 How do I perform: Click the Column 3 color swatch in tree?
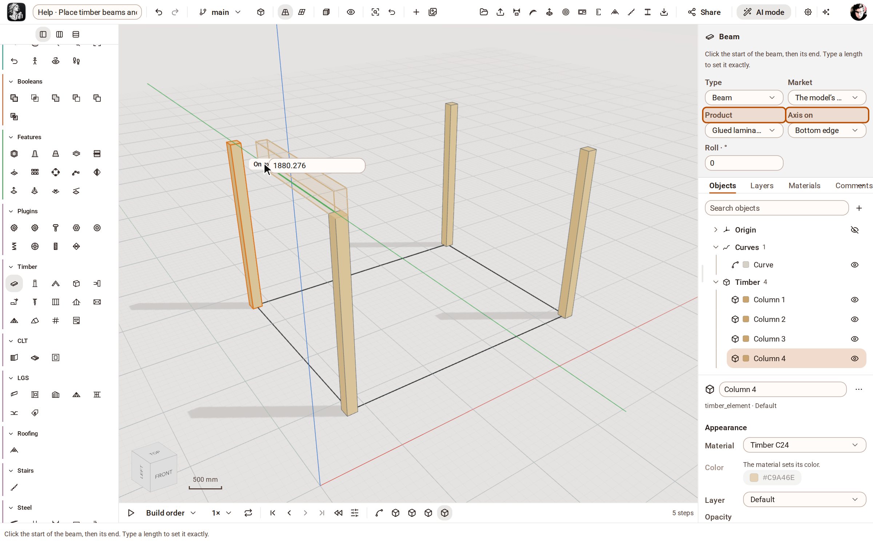tap(746, 339)
